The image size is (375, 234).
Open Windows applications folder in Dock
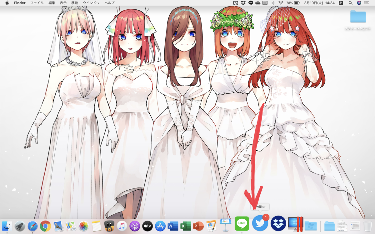[311, 226]
